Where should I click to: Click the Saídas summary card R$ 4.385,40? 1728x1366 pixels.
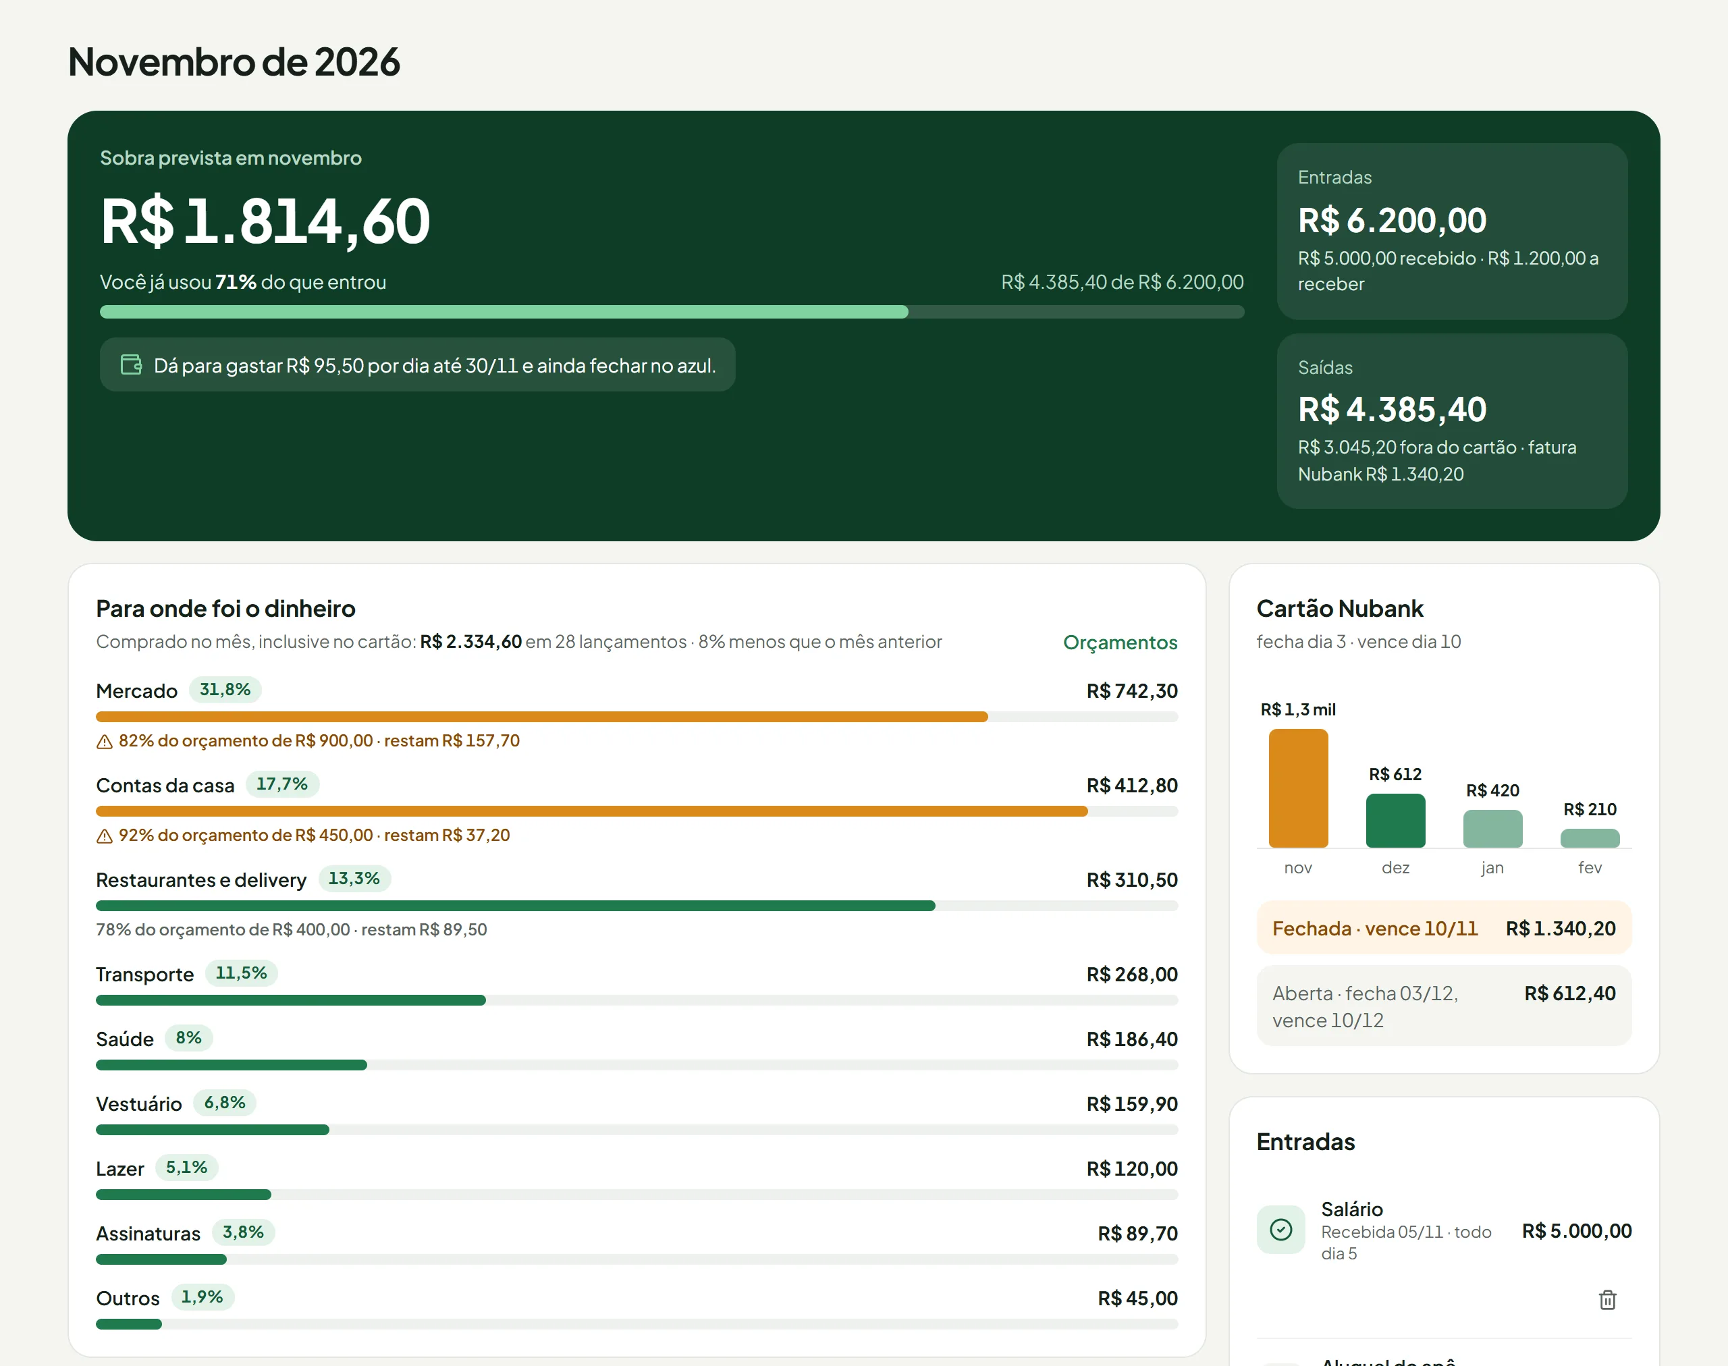coord(1452,420)
